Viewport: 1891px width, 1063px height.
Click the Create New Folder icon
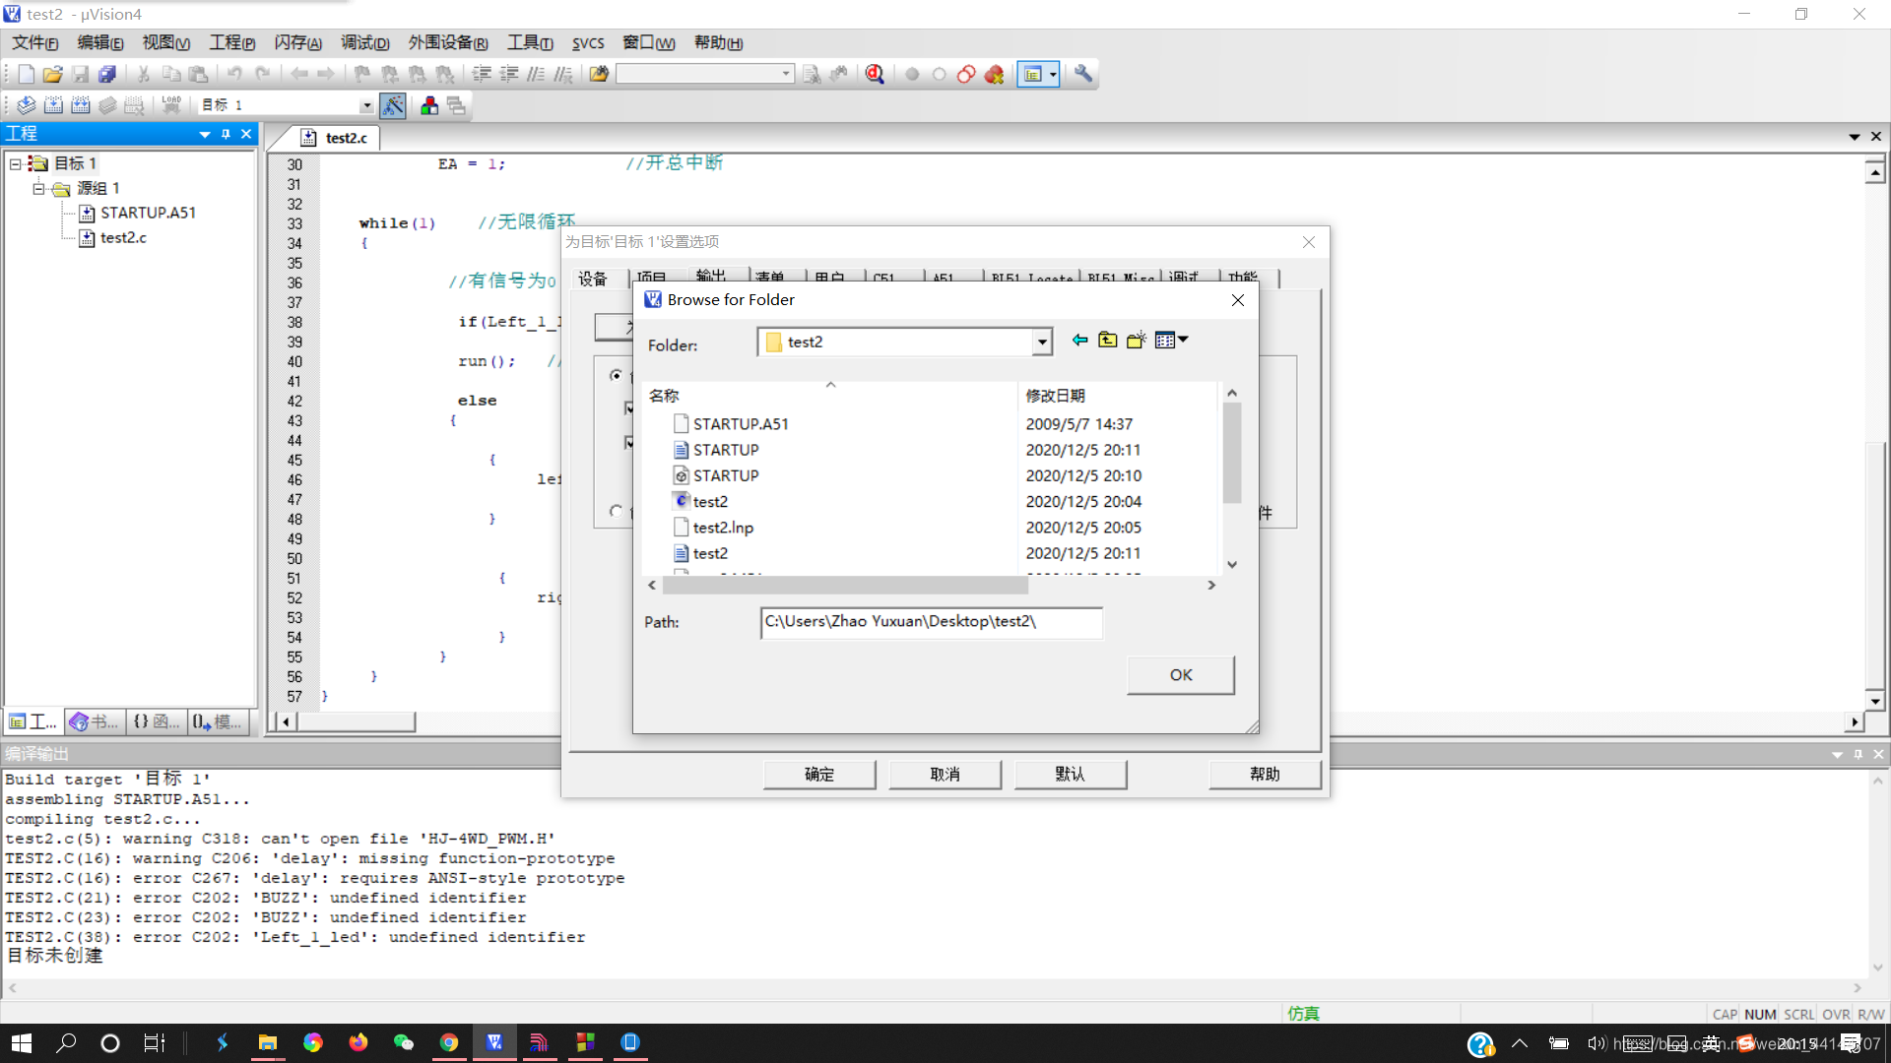tap(1137, 340)
